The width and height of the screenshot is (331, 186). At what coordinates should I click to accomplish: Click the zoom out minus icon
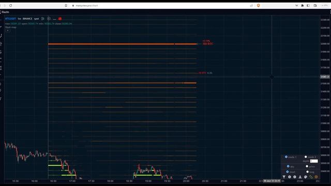click(295, 177)
